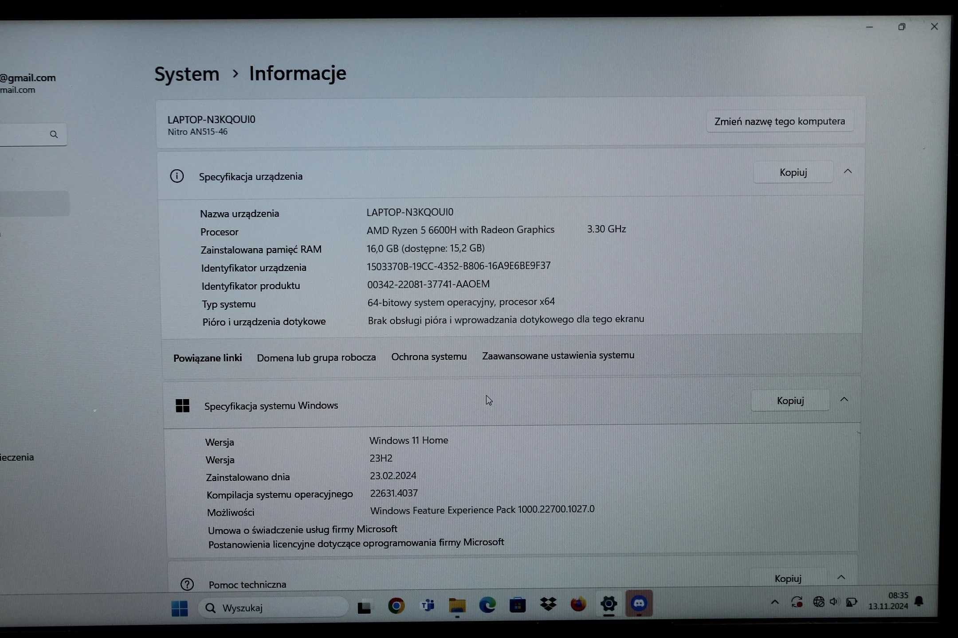Click the Windows logo beside Specyfikacja systemu

[x=182, y=405]
